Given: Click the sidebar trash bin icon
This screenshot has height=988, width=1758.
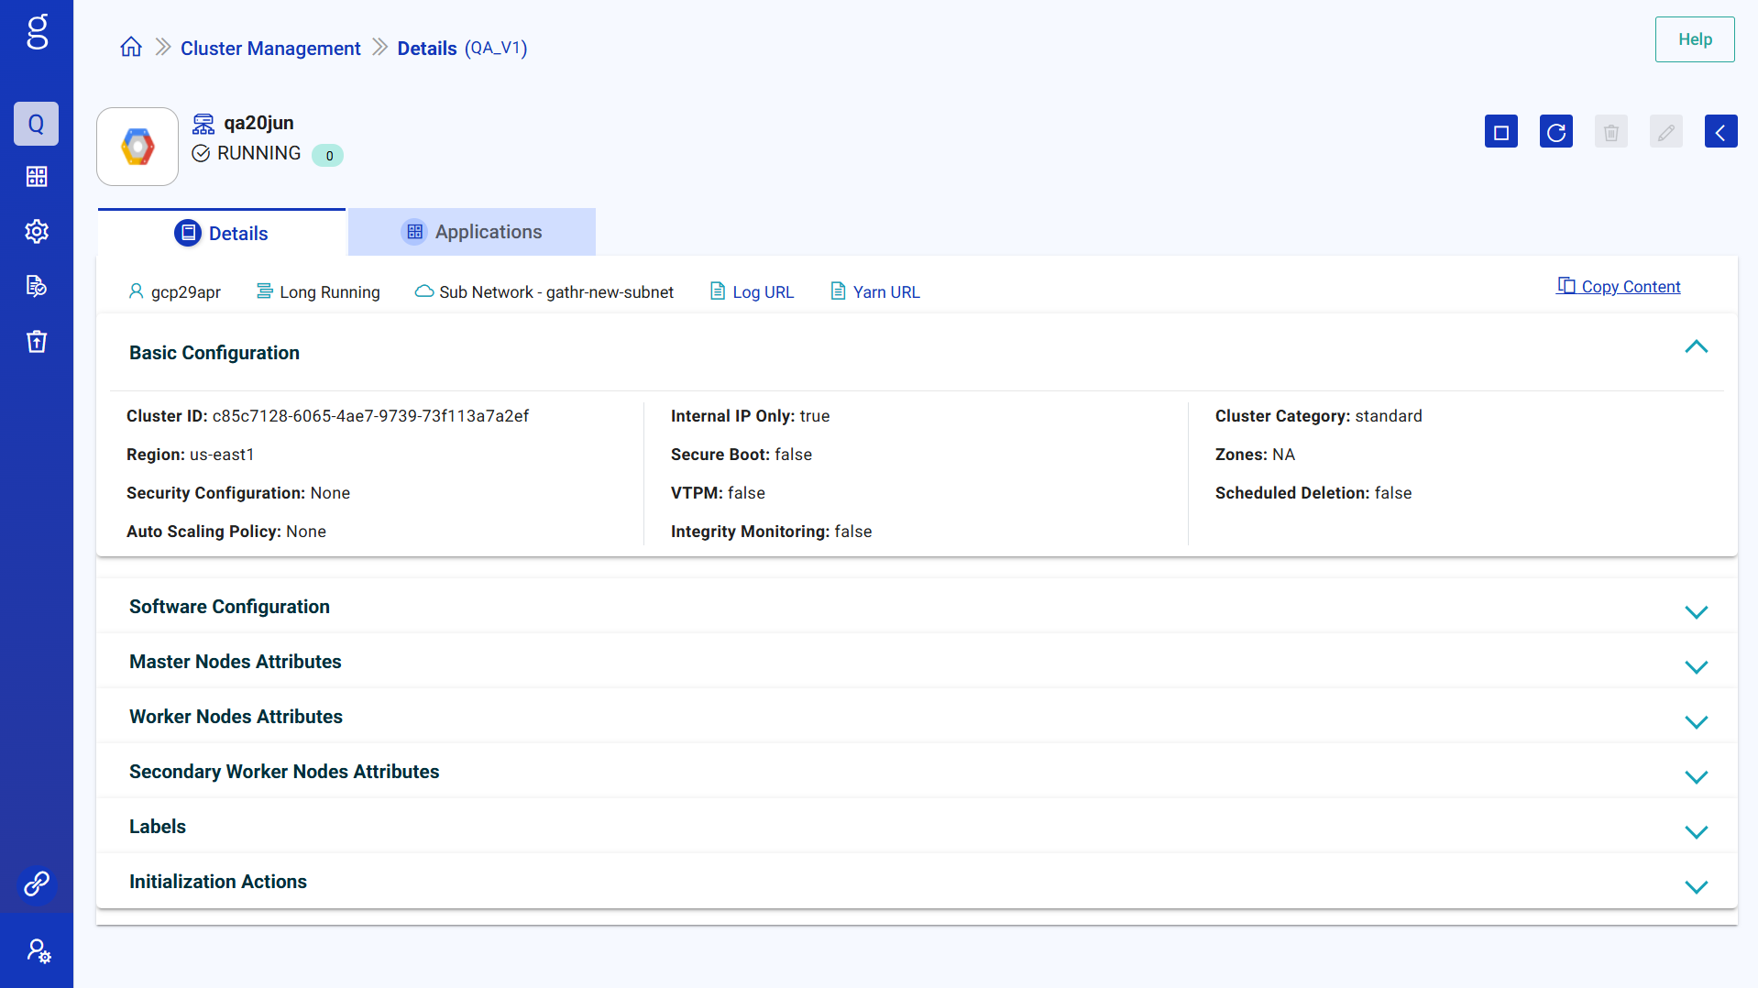Looking at the screenshot, I should click(x=37, y=341).
